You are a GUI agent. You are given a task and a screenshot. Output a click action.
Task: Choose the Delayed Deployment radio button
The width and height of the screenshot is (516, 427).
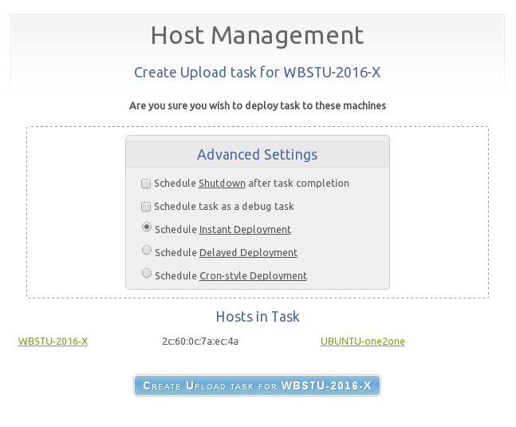click(x=147, y=251)
